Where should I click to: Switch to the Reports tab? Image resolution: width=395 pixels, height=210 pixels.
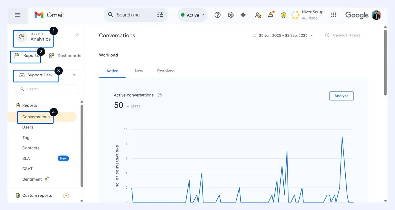tap(27, 56)
